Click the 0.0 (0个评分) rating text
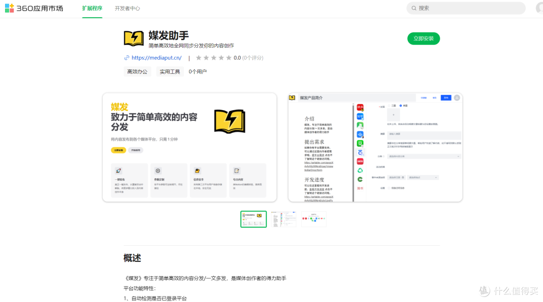The image size is (543, 302). coord(248,58)
